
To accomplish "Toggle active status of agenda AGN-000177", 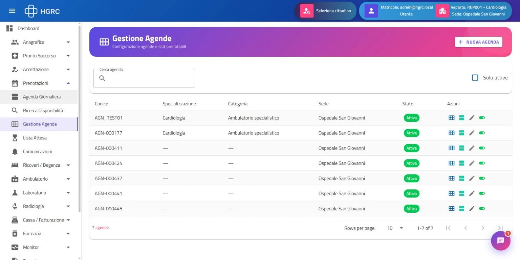I will pyautogui.click(x=482, y=133).
